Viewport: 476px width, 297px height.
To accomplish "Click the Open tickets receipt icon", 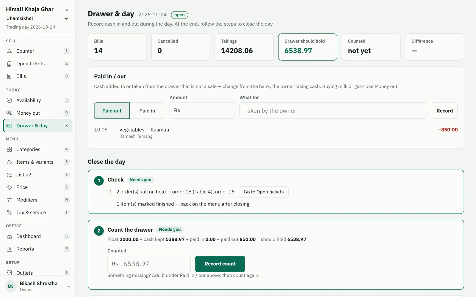I will (x=9, y=64).
